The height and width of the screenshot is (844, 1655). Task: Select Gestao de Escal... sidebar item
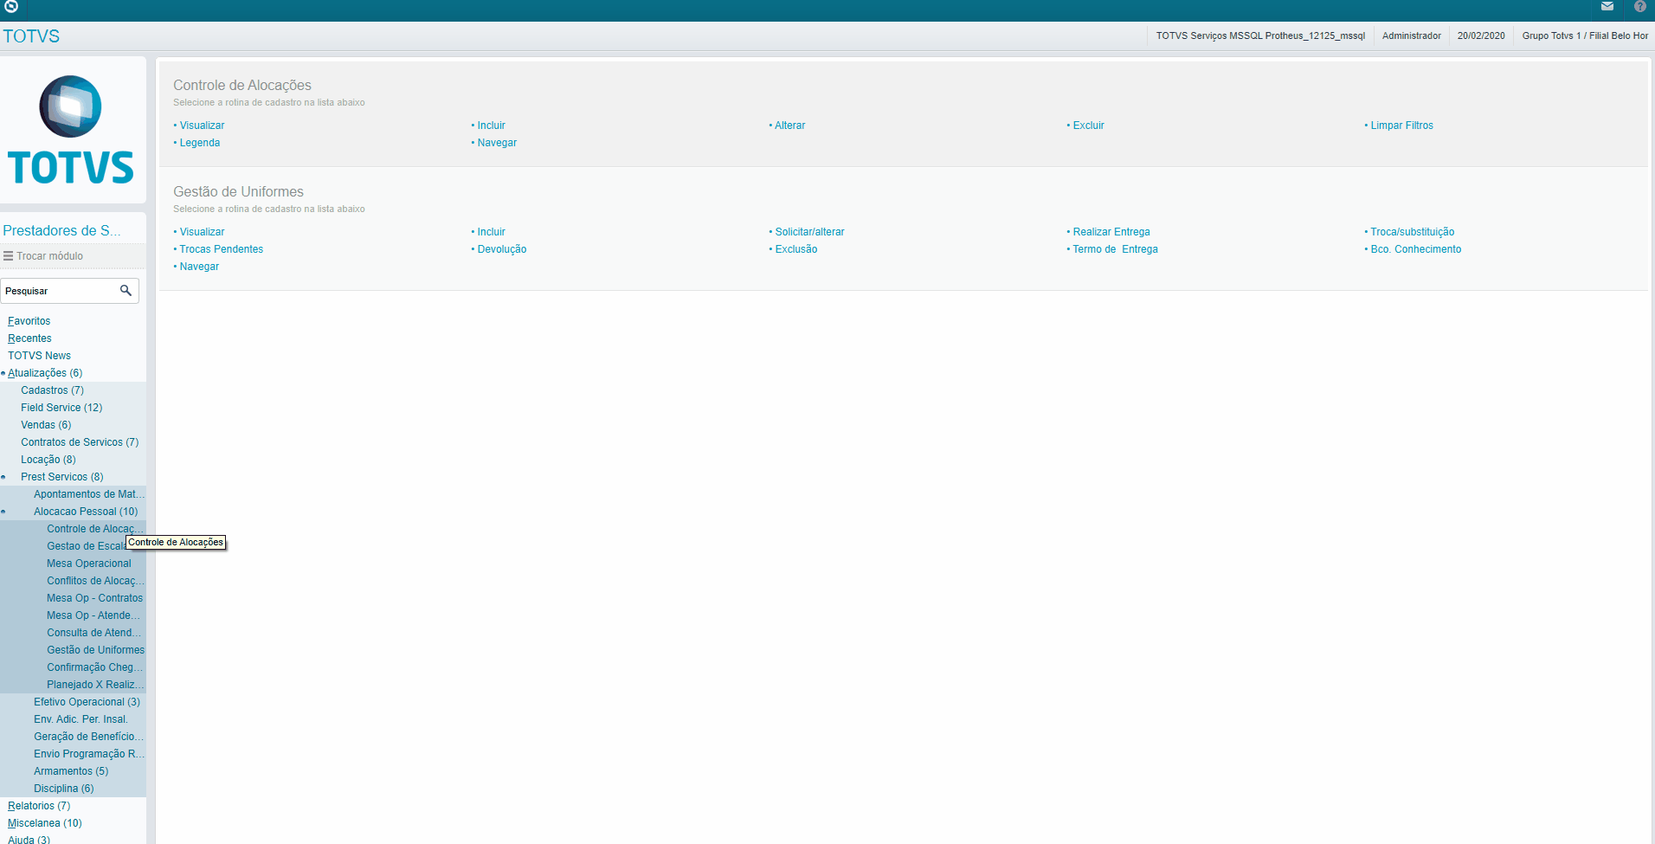coord(87,546)
